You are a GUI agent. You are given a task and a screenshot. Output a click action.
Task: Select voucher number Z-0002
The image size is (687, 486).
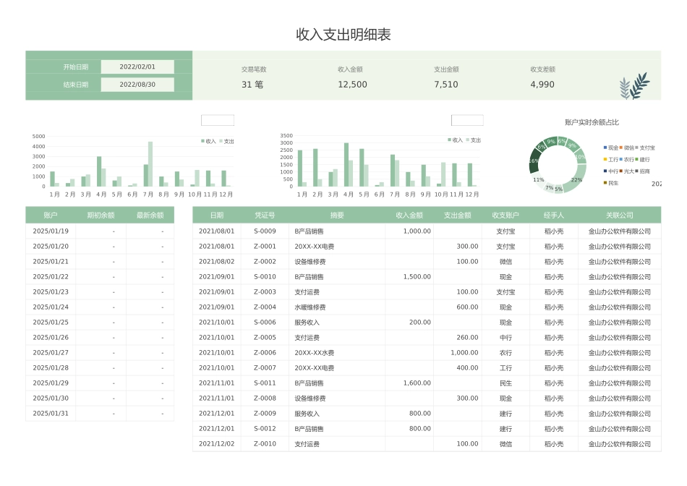click(x=265, y=262)
